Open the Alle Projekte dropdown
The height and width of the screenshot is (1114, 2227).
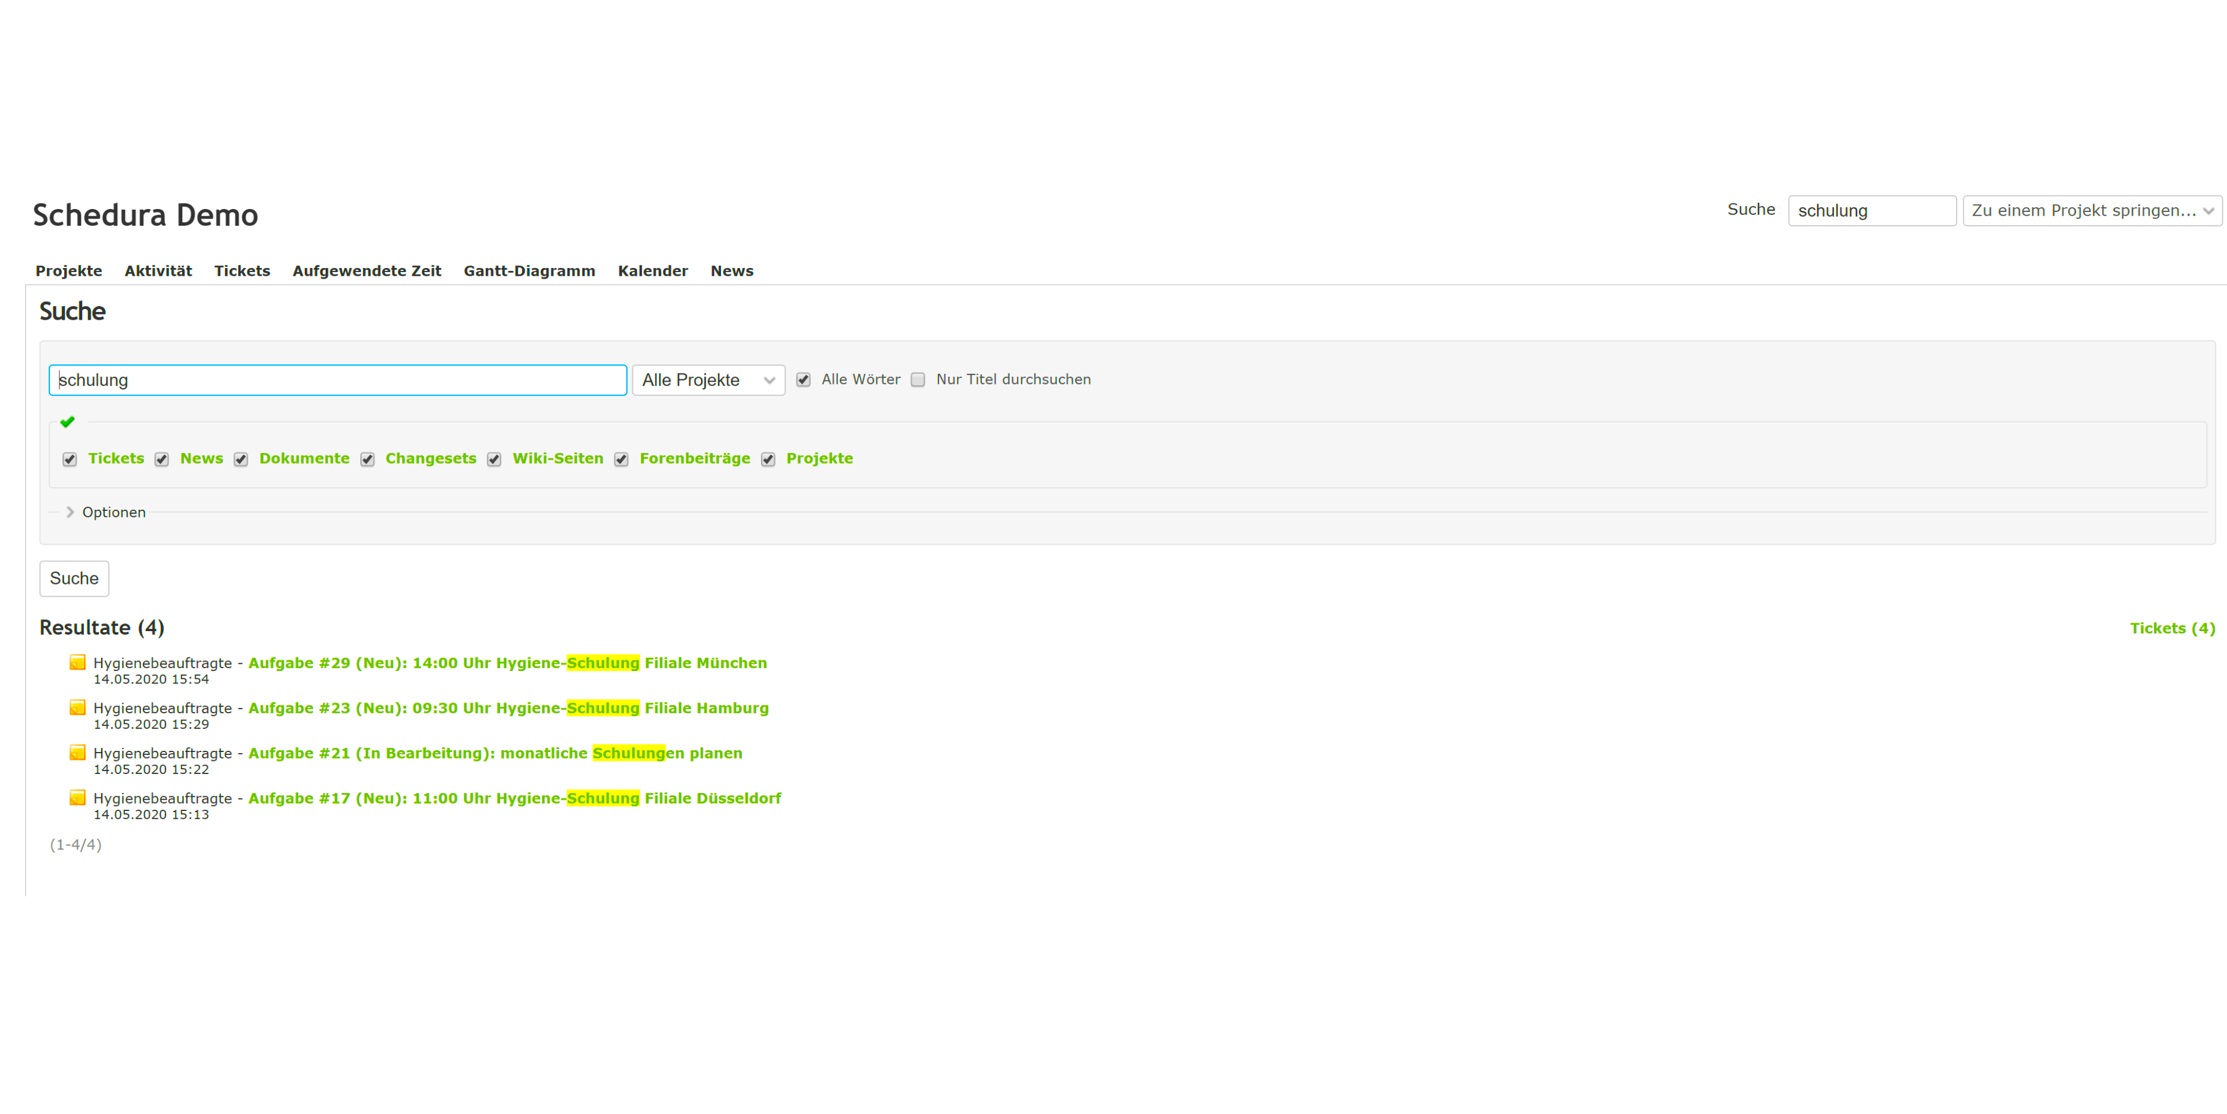pyautogui.click(x=708, y=380)
